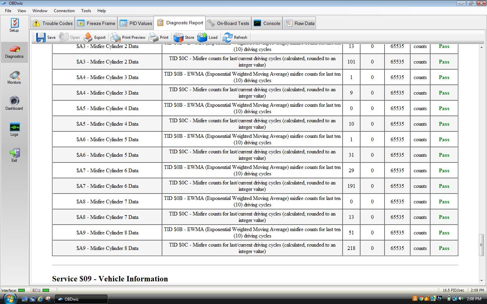
Task: Click the Windows Start button
Action: (x=9, y=299)
